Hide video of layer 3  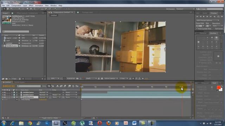click(3, 97)
